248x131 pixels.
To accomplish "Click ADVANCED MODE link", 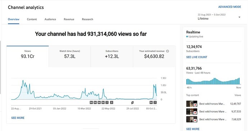I will pyautogui.click(x=230, y=7).
